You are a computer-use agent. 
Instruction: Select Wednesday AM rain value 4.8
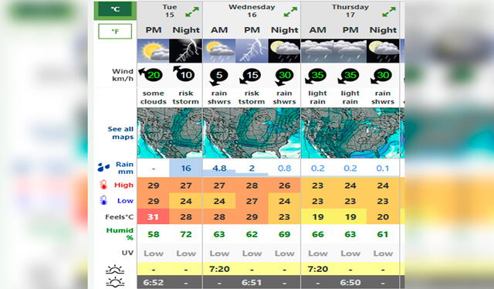219,168
